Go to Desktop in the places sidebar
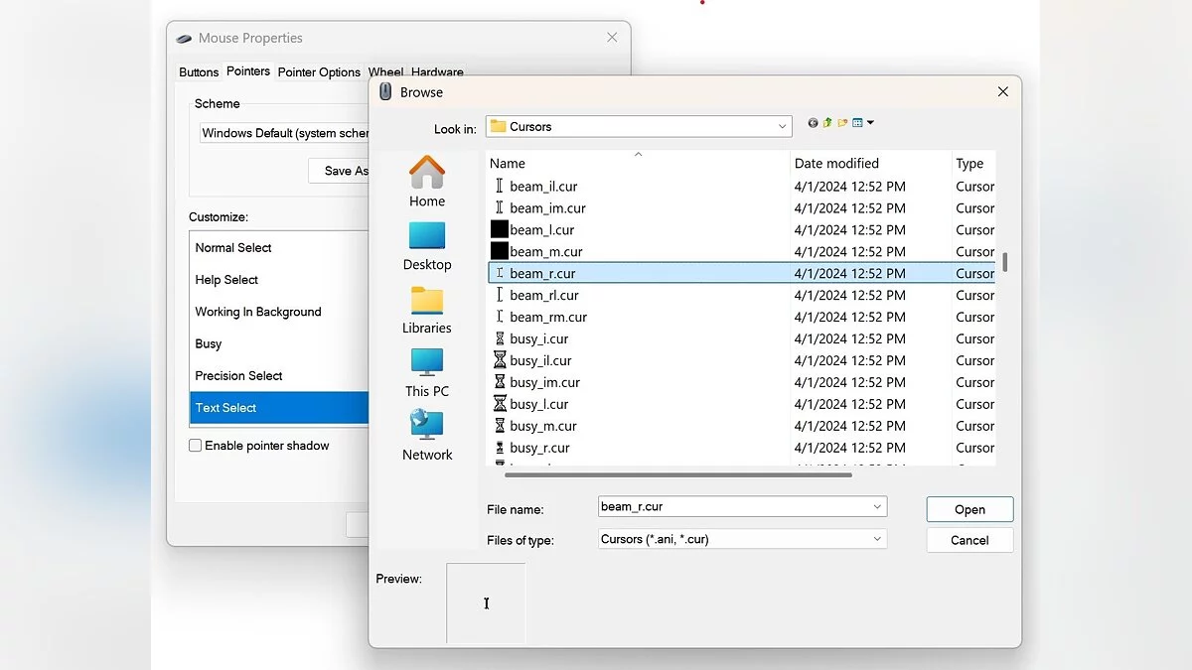The height and width of the screenshot is (670, 1192). point(427,245)
